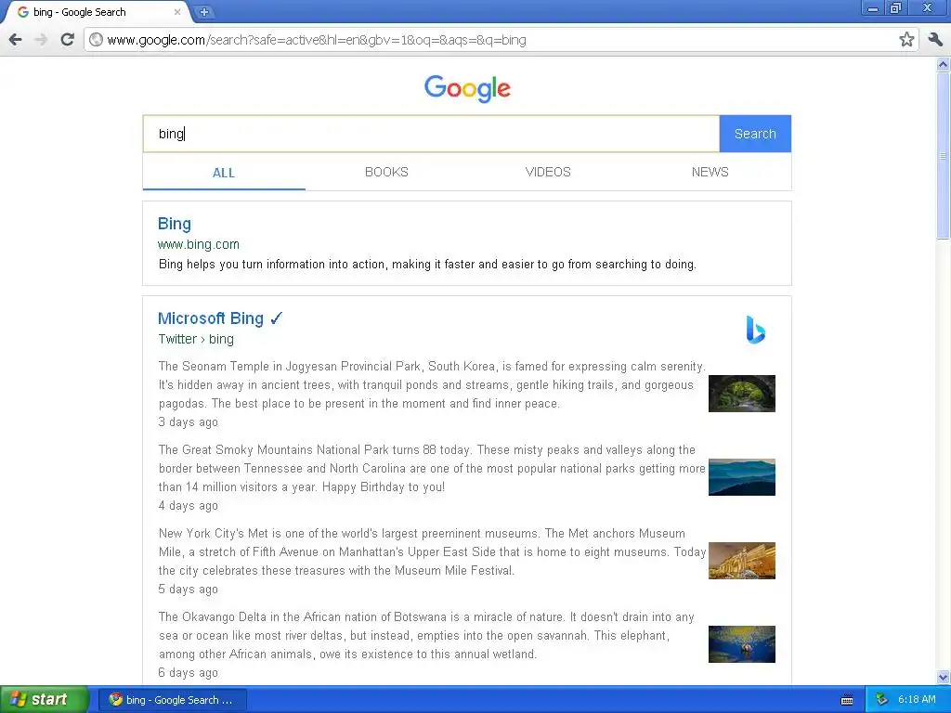Screen dimensions: 951x713
Task: Select the ALL results tab
Action: click(224, 173)
